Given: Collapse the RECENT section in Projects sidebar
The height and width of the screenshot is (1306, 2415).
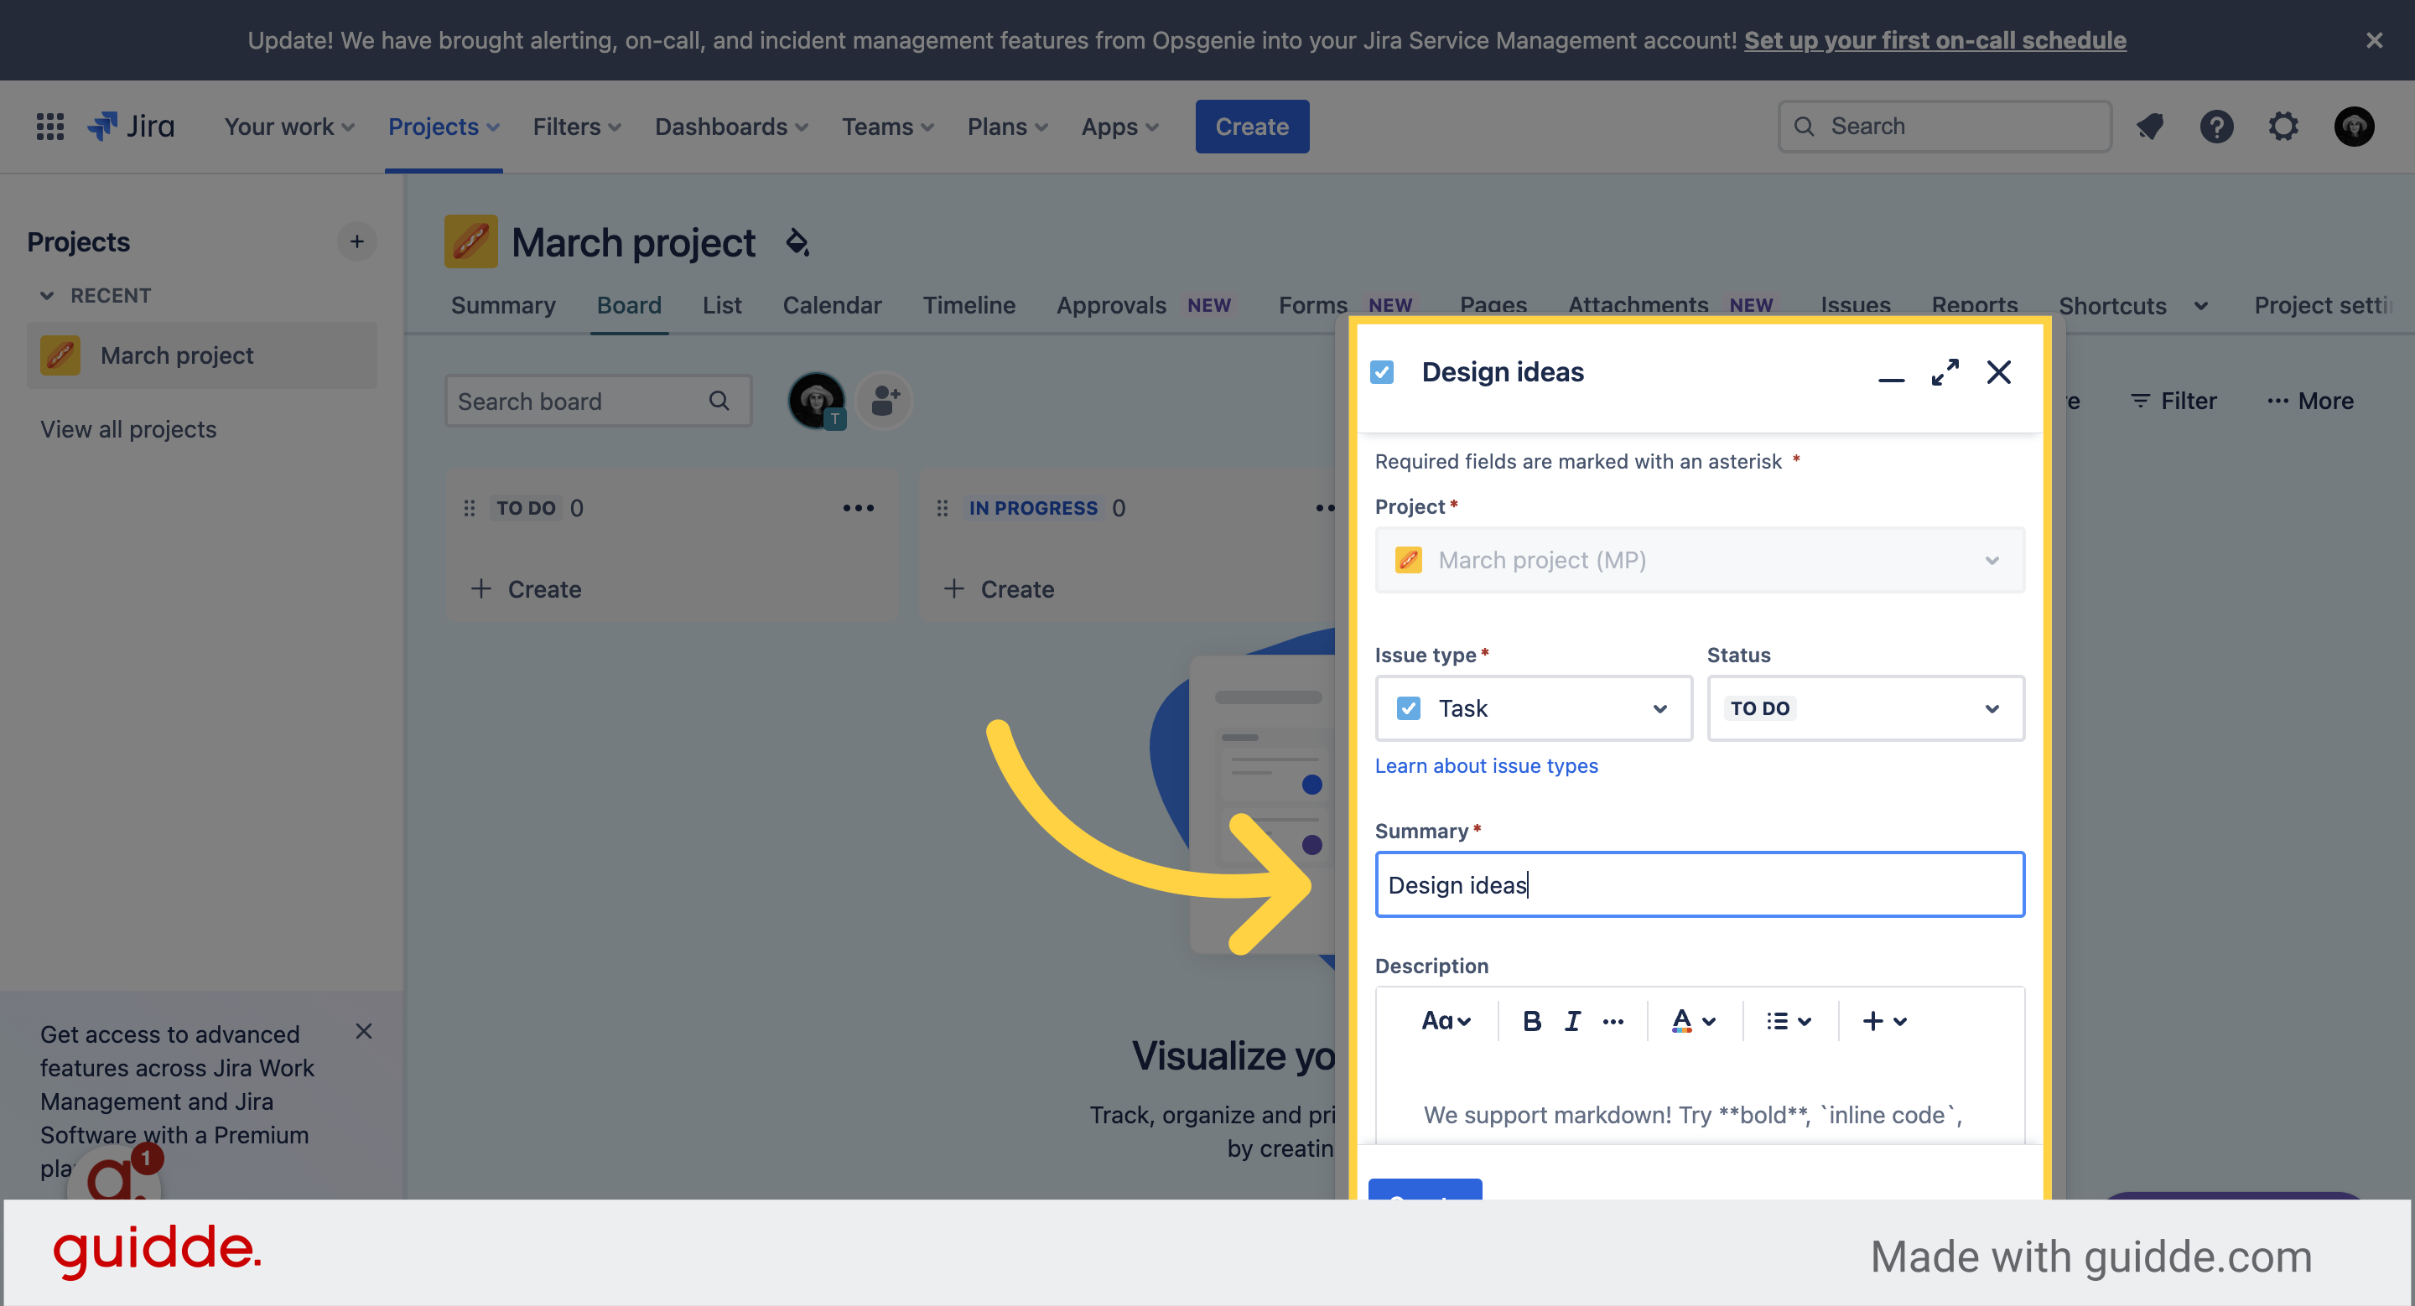Looking at the screenshot, I should tap(49, 295).
